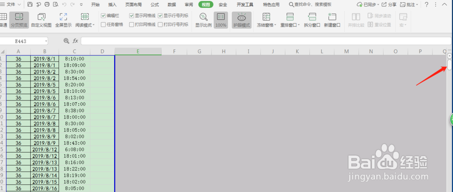Click the cell with time 18:54:00
The image size is (453, 192).
(x=75, y=78)
